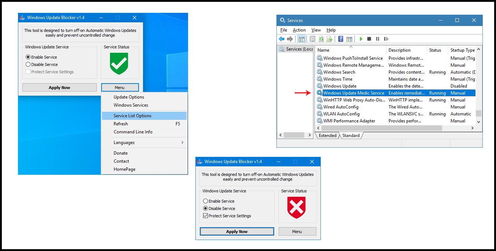The image size is (496, 251).
Task: Stop the service with the black square icon
Action: coord(369,39)
